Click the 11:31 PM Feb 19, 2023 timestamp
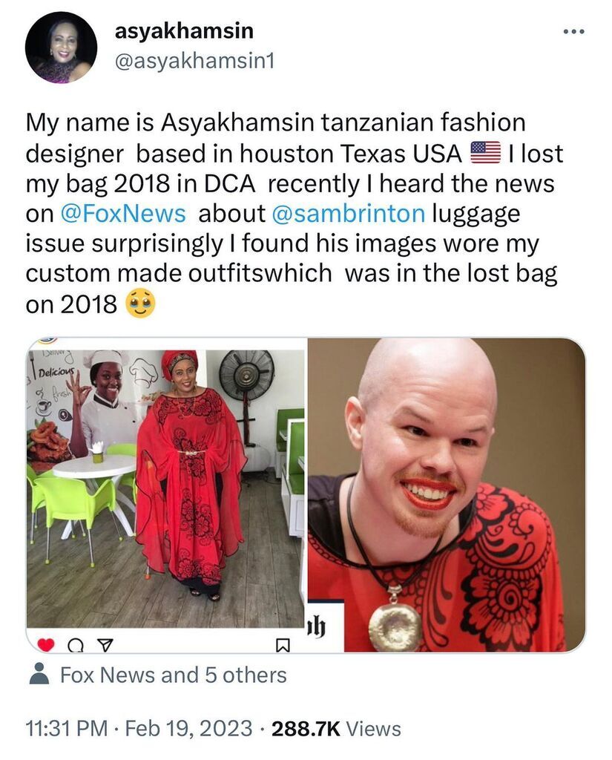Image resolution: width=612 pixels, height=760 pixels. coord(139,729)
